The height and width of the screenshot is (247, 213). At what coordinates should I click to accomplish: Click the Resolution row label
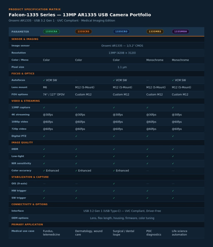[19, 53]
